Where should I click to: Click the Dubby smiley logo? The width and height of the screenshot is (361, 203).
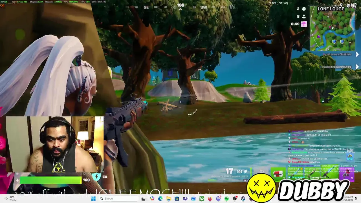[x=261, y=187]
